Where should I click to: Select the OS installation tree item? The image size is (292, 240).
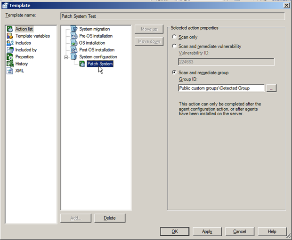click(x=92, y=43)
